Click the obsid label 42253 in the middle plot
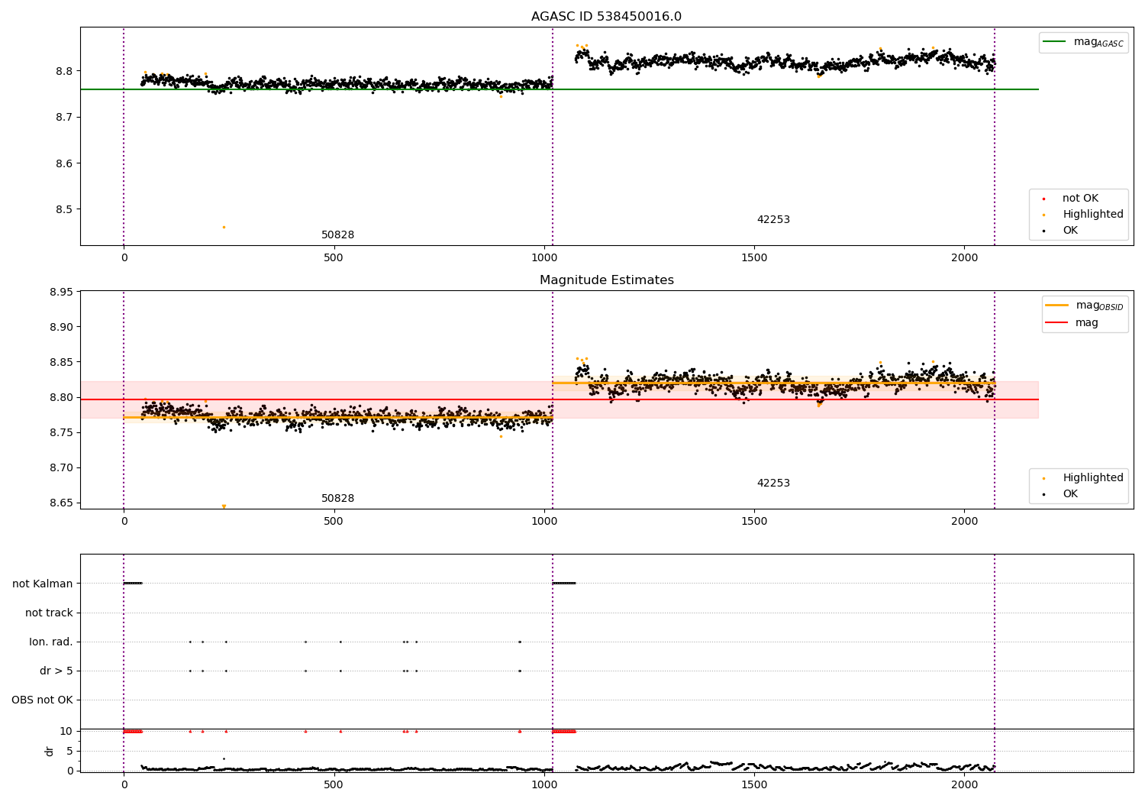Screen dimensions: 1145x802 (773, 483)
